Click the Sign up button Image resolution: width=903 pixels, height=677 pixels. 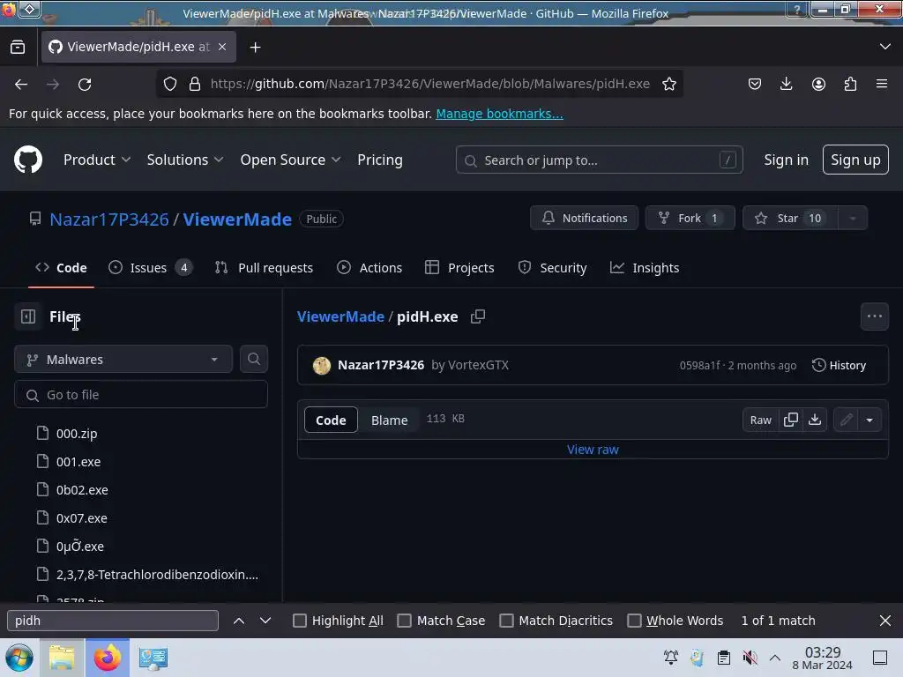pos(855,160)
